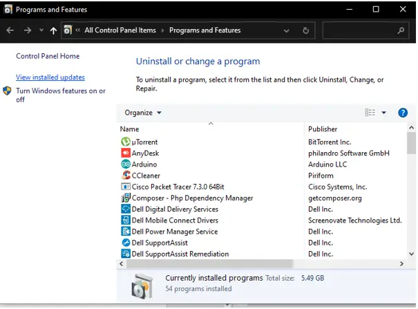The width and height of the screenshot is (418, 309).
Task: Click the vertical scrollbar down arrow
Action: pos(411,254)
